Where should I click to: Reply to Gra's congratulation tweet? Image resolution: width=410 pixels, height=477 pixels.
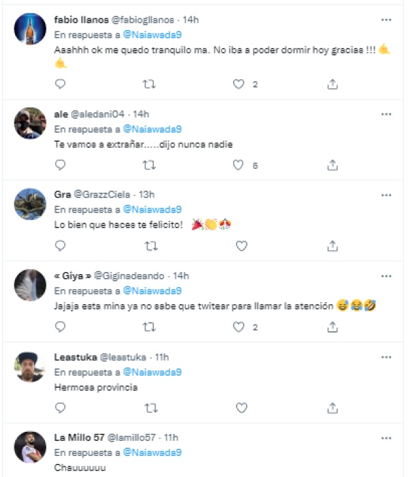pos(60,245)
